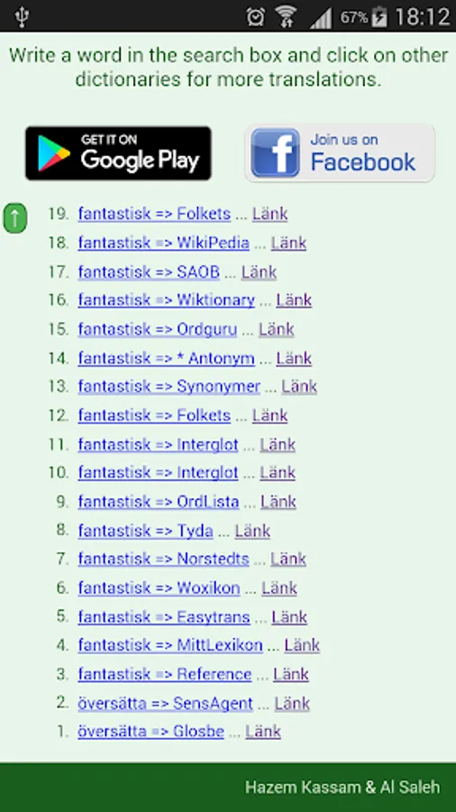Tap the green scroll-up arrow button
The height and width of the screenshot is (812, 456).
(x=15, y=218)
